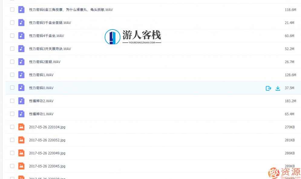This screenshot has height=179, width=301.
Task: Click the audio icon of 性力密码4千金坐.WAV
Action: (21, 36)
